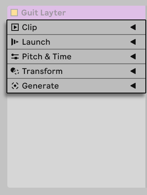The width and height of the screenshot is (147, 195).
Task: Select the Launch label
Action: pos(36,42)
